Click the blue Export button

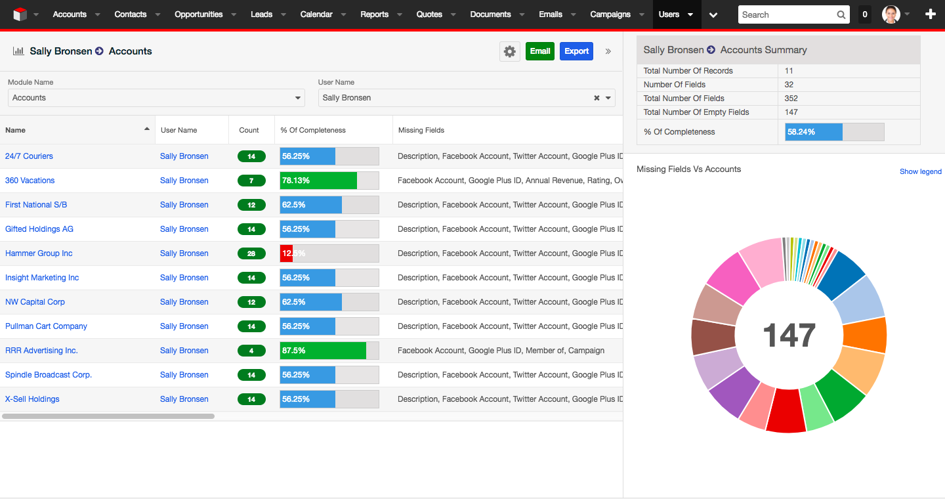click(576, 51)
